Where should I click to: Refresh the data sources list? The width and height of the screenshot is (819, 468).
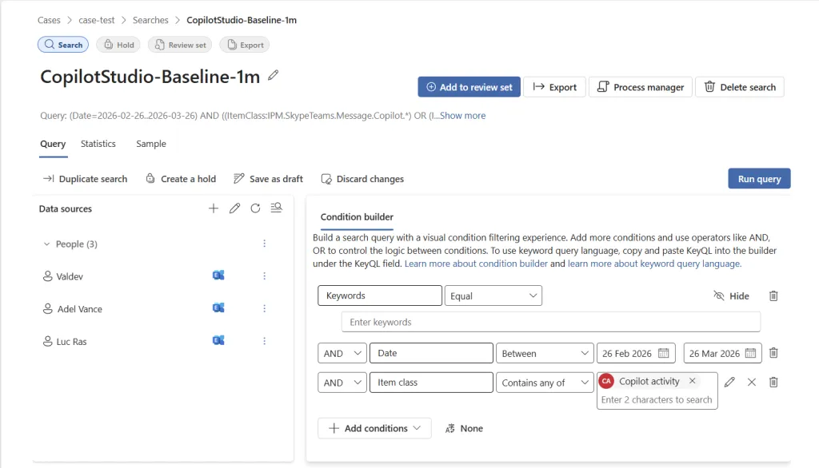255,208
